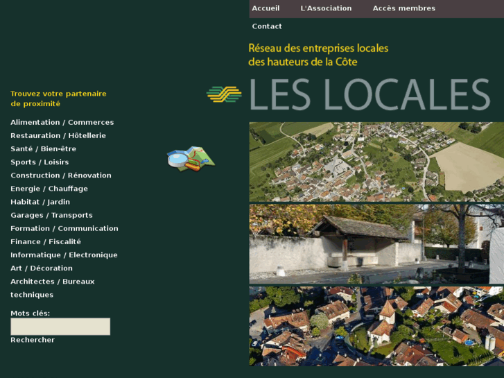Browse Energie / Chauffage category

coord(49,189)
